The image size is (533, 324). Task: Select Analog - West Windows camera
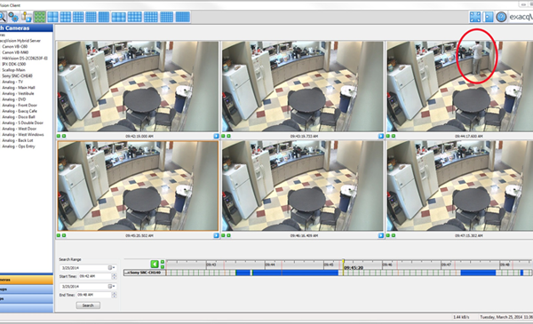click(23, 135)
